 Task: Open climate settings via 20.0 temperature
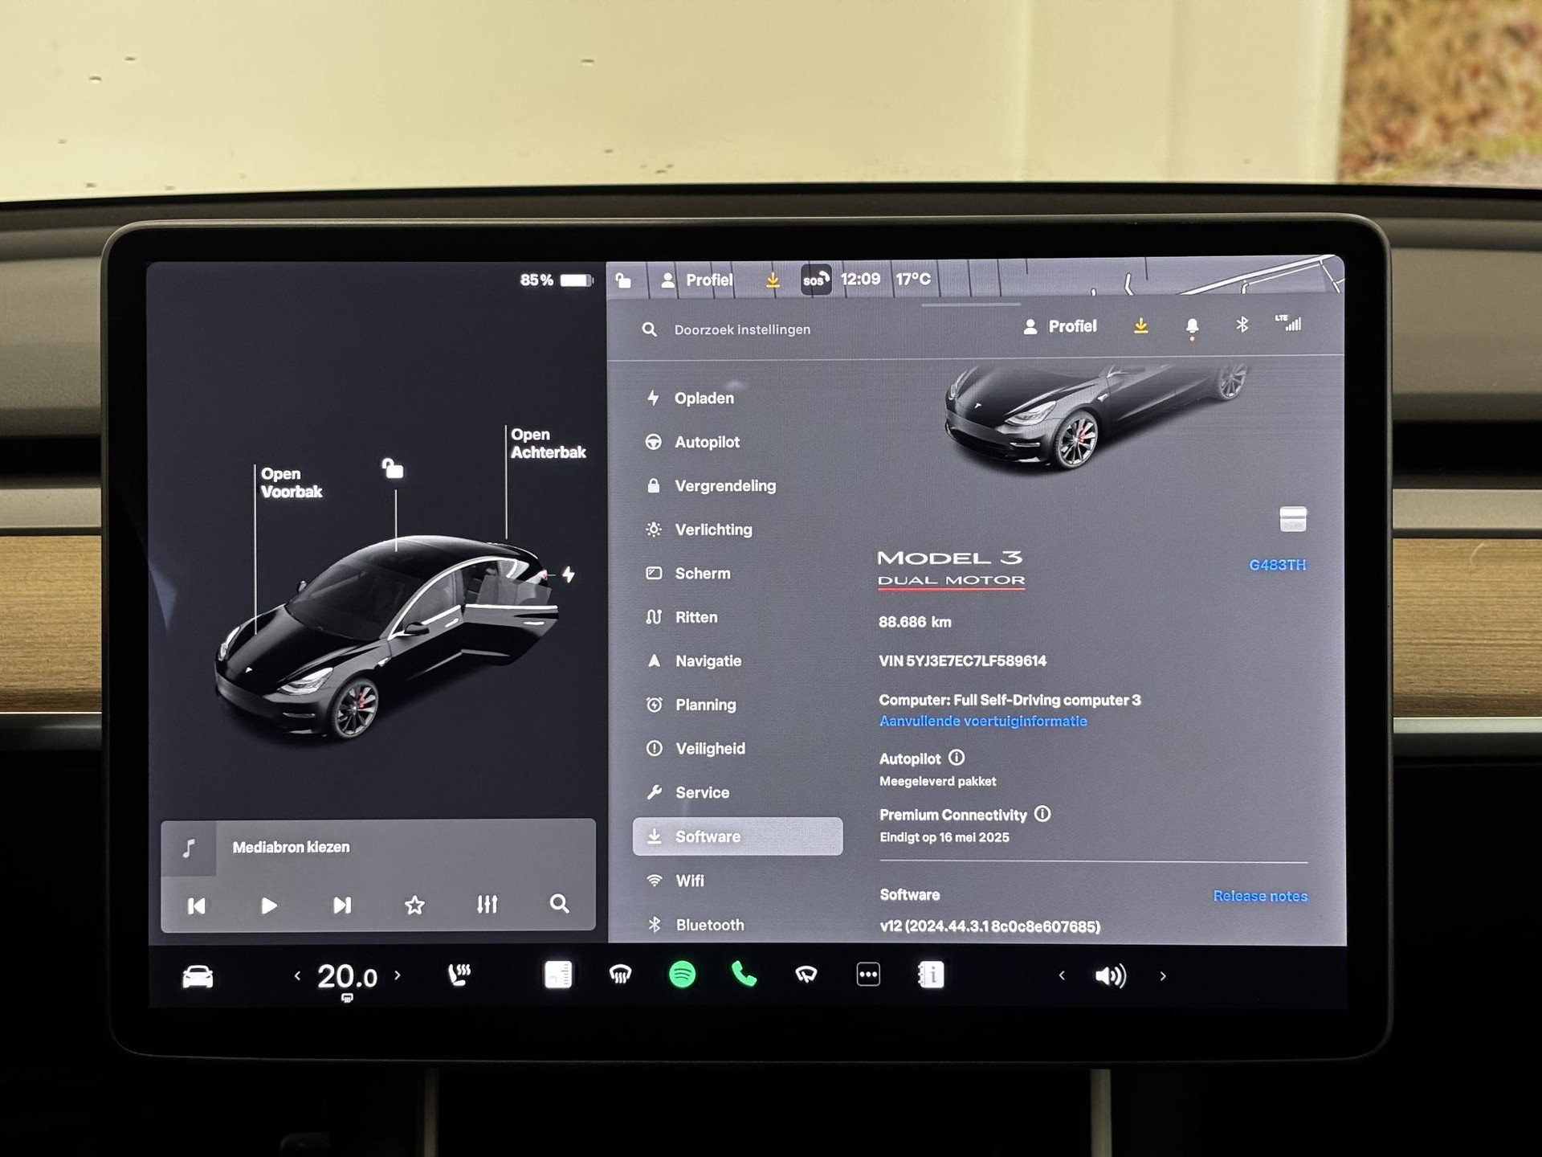[347, 976]
